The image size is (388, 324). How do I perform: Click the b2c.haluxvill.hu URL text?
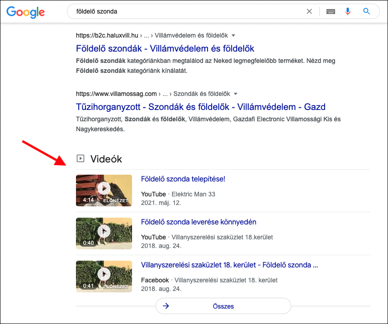point(107,35)
